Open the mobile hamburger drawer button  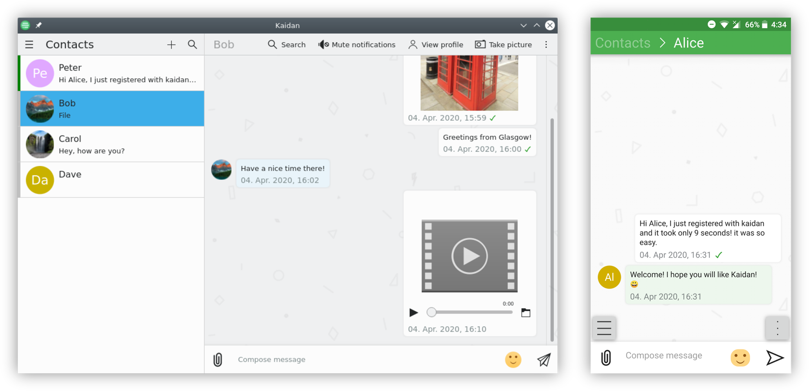(x=604, y=328)
